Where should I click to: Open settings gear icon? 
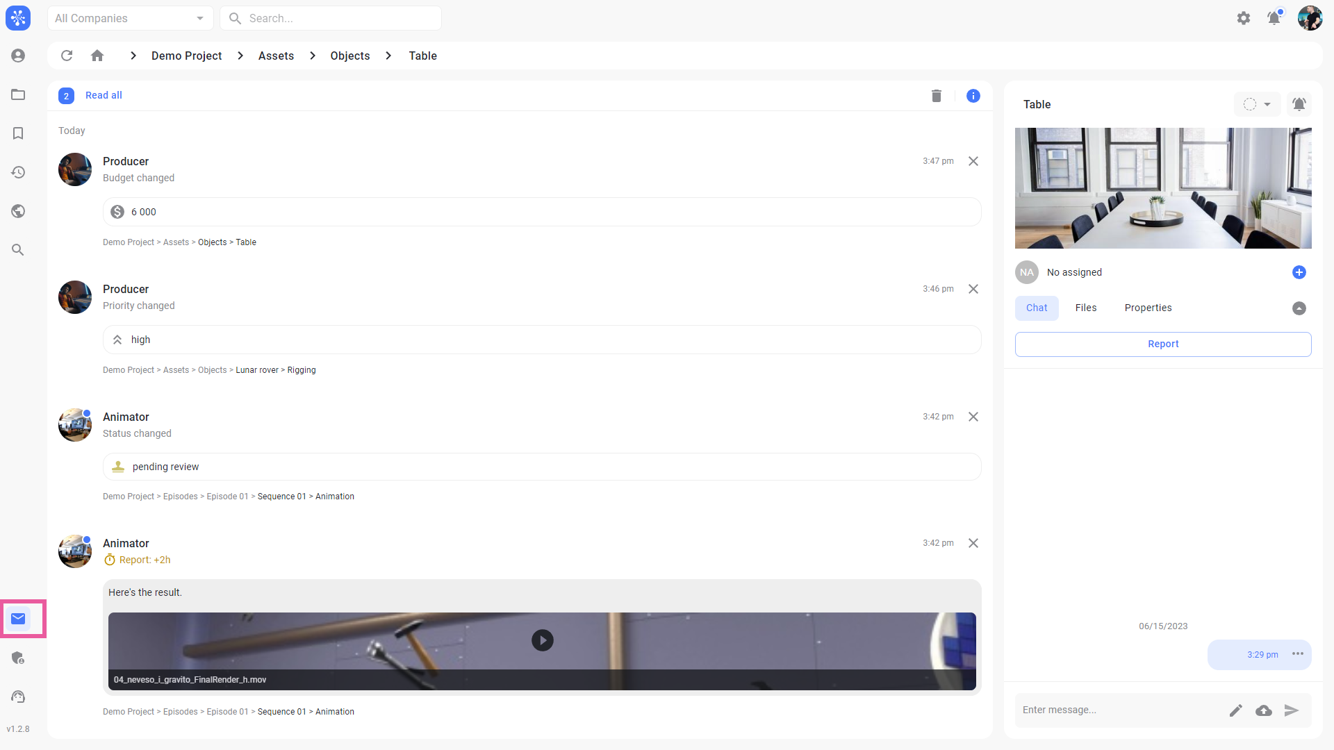(1244, 18)
